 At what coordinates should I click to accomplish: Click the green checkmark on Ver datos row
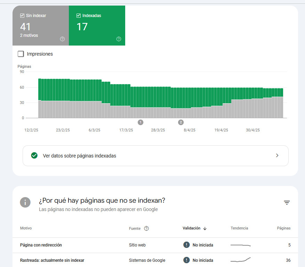(x=34, y=155)
